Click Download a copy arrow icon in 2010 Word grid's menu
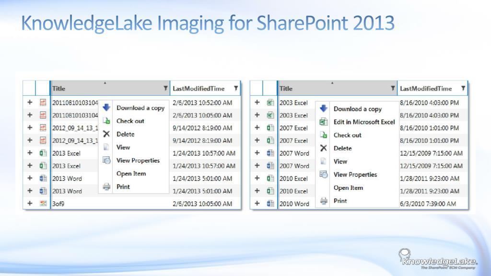 (324, 109)
